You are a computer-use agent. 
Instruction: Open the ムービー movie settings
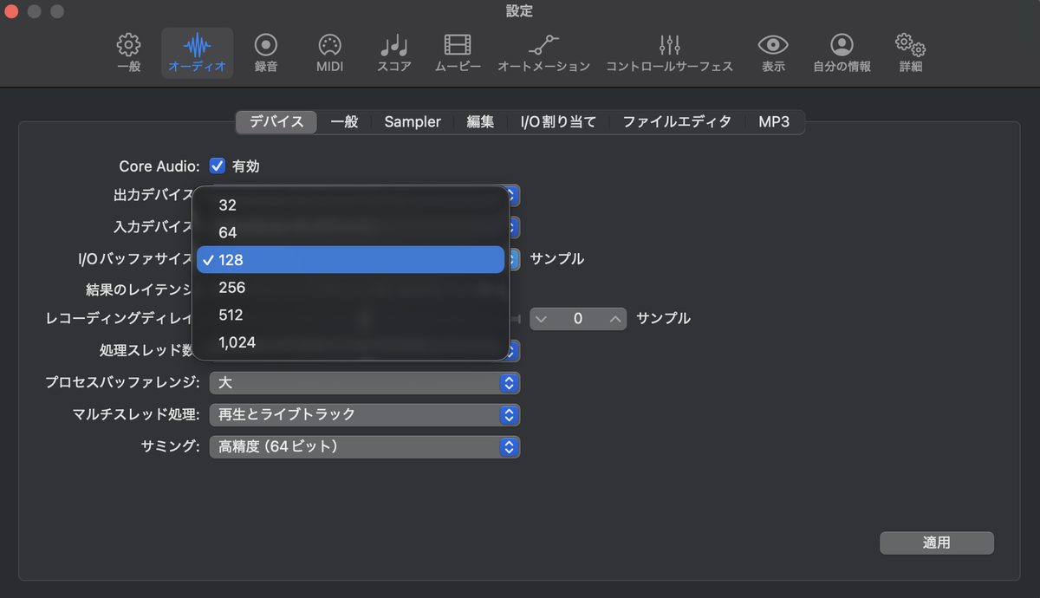point(458,53)
